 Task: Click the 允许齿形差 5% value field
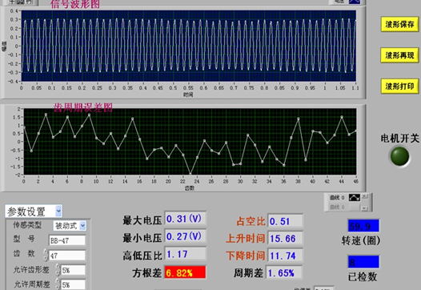73,270
